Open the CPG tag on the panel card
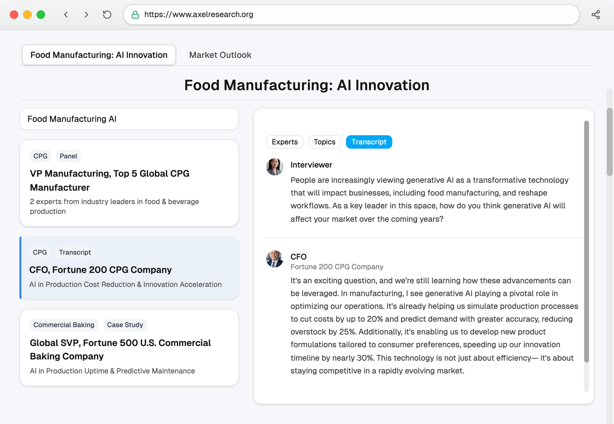 tap(40, 156)
